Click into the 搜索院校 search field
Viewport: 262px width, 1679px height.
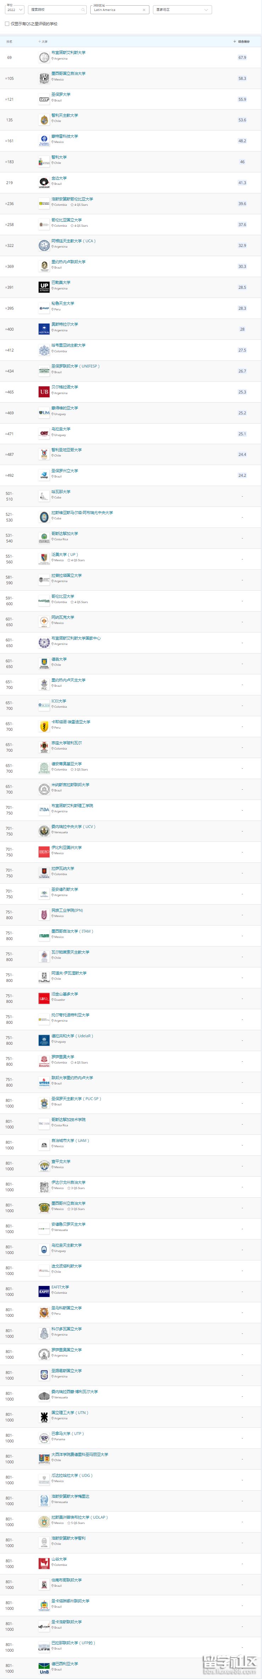click(x=55, y=10)
